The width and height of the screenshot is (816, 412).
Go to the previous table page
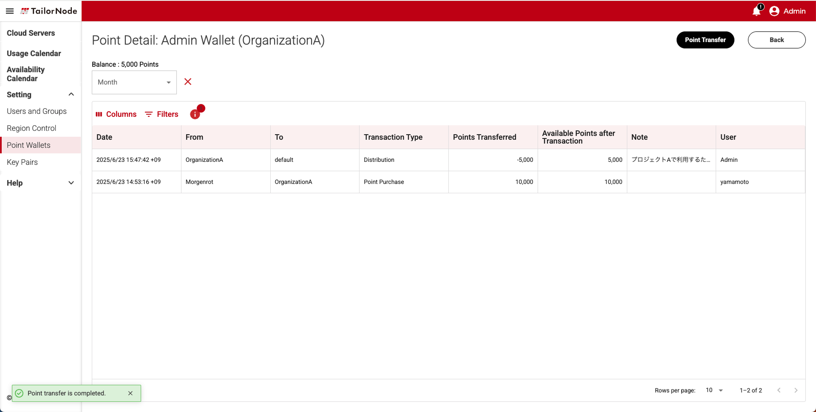coord(779,390)
